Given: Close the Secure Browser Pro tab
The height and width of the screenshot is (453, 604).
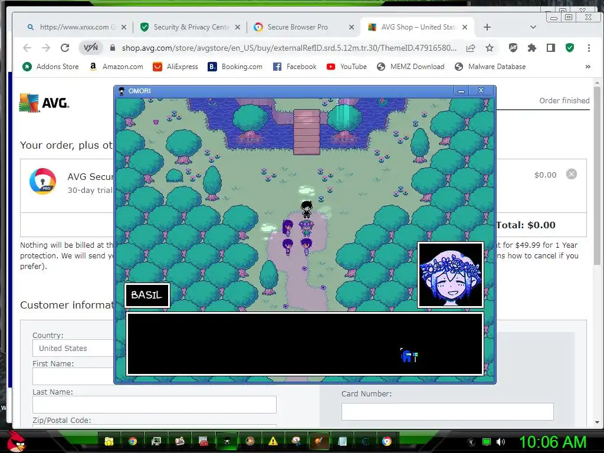Looking at the screenshot, I should [352, 27].
